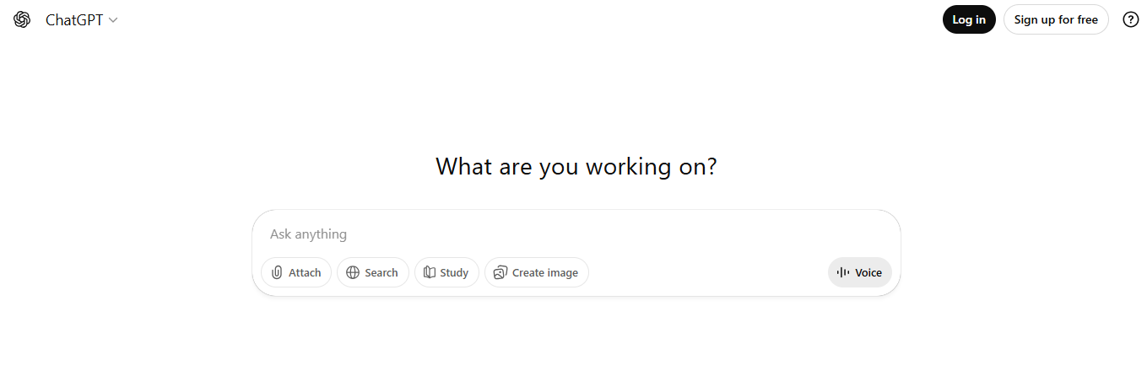The width and height of the screenshot is (1147, 376).
Task: Open the help question mark icon
Action: click(x=1130, y=19)
